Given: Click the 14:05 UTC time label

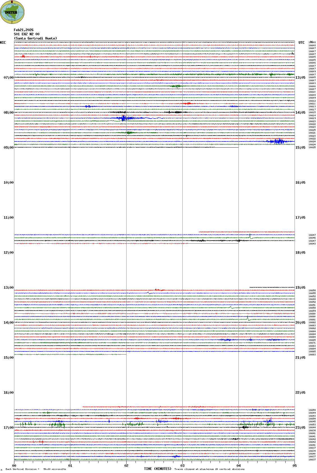Looking at the screenshot, I should click(300, 113).
